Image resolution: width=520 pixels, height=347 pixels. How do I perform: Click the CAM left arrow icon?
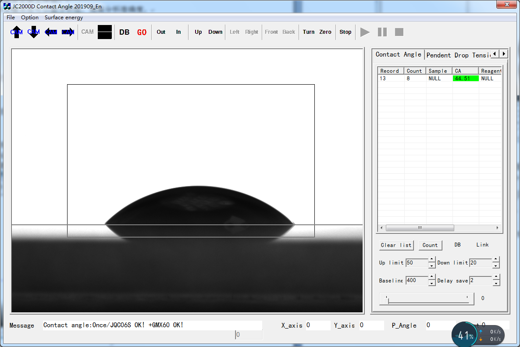(x=51, y=32)
